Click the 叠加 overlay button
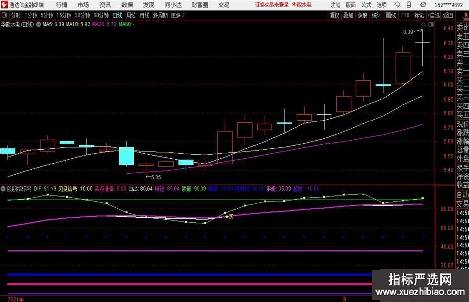Screen dimensions: 469x302 click(x=348, y=15)
